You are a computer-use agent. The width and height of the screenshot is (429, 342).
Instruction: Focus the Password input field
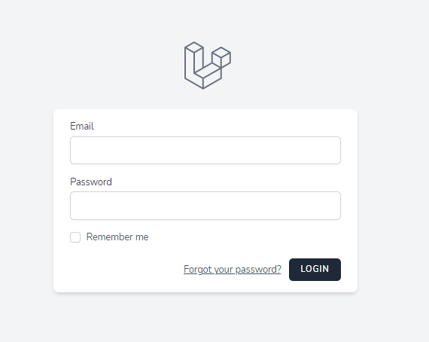tap(205, 206)
